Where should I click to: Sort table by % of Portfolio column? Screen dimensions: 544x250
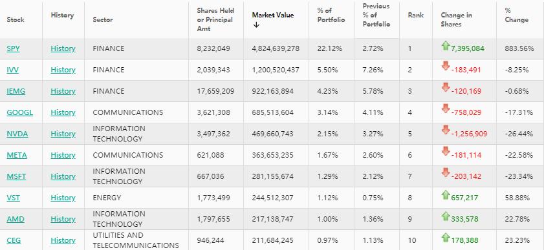(331, 16)
